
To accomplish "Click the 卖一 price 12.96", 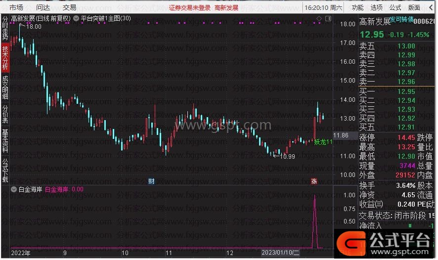I will point(406,82).
